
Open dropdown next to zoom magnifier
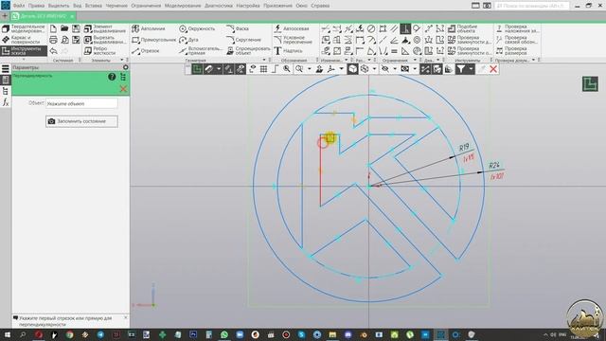tap(310, 69)
